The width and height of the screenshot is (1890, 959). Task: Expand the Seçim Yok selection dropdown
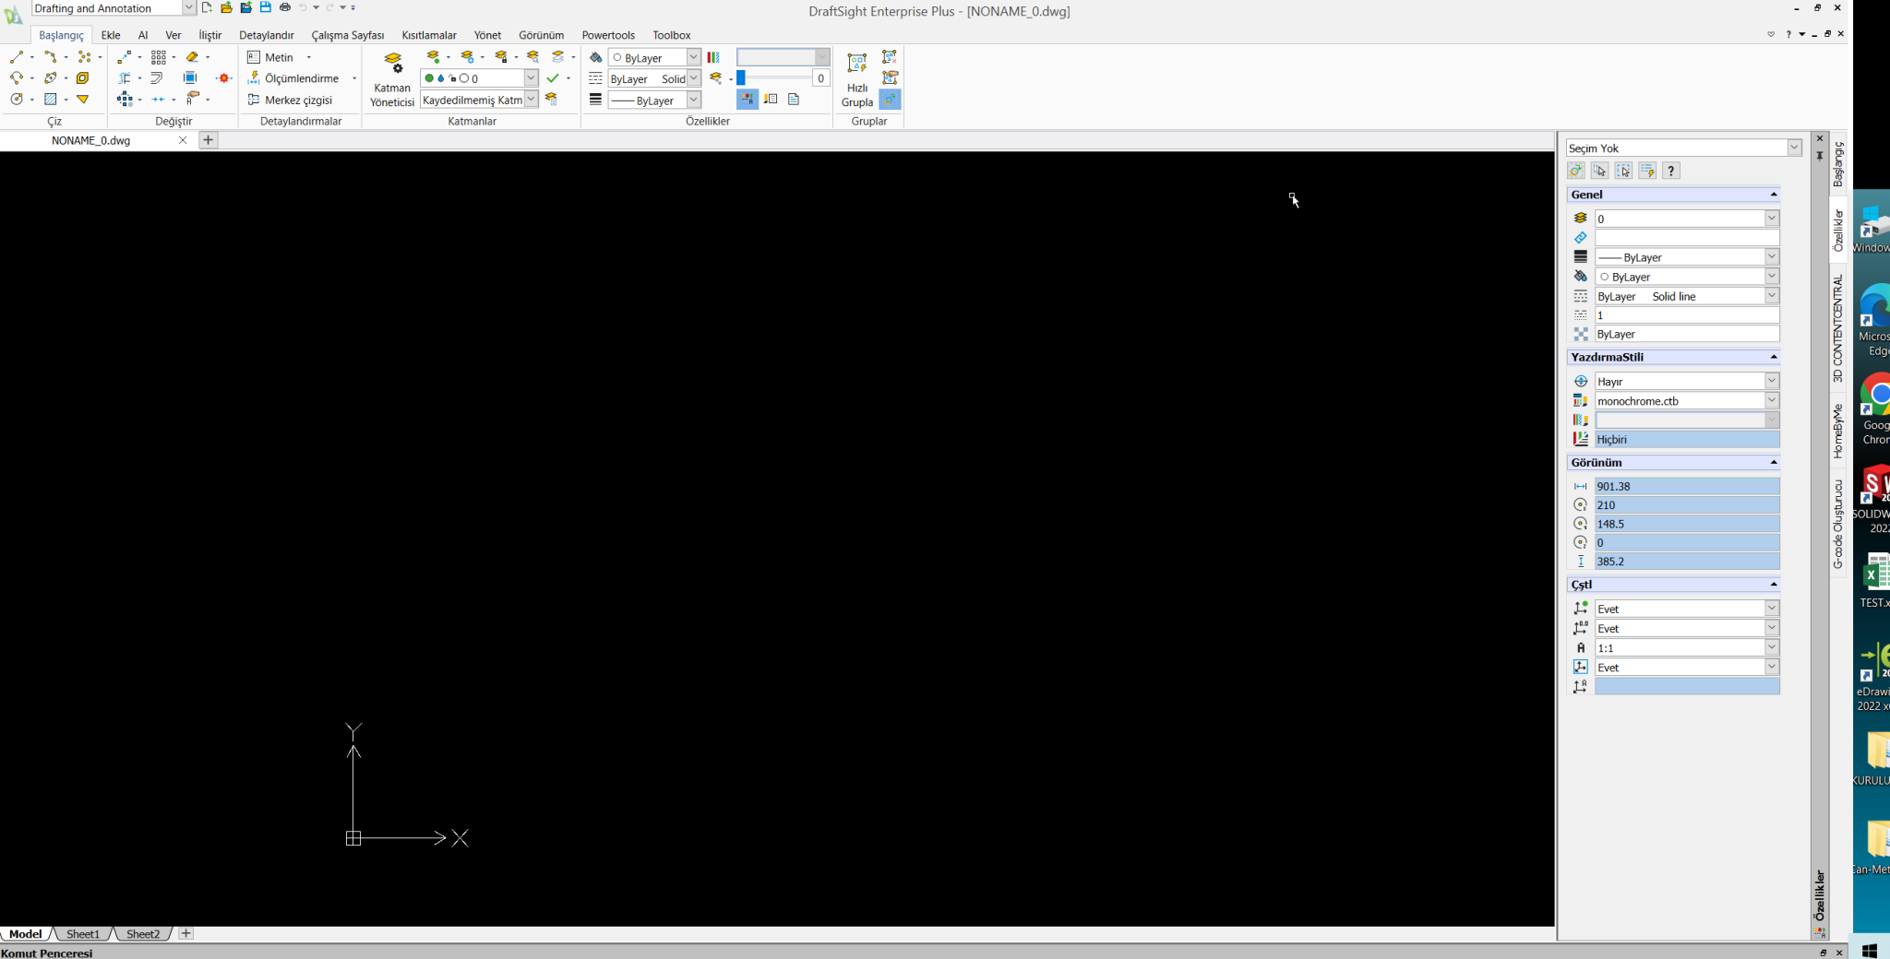1792,148
